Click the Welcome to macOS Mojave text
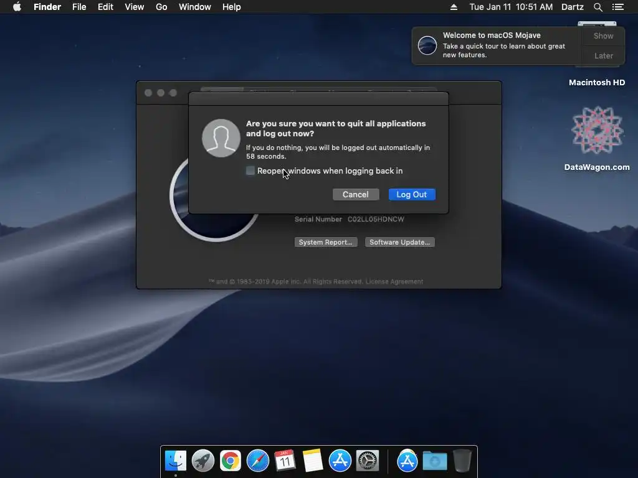Screen dimensions: 638x478 click(492, 35)
